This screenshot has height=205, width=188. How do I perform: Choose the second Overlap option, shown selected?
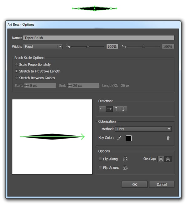click(x=168, y=159)
